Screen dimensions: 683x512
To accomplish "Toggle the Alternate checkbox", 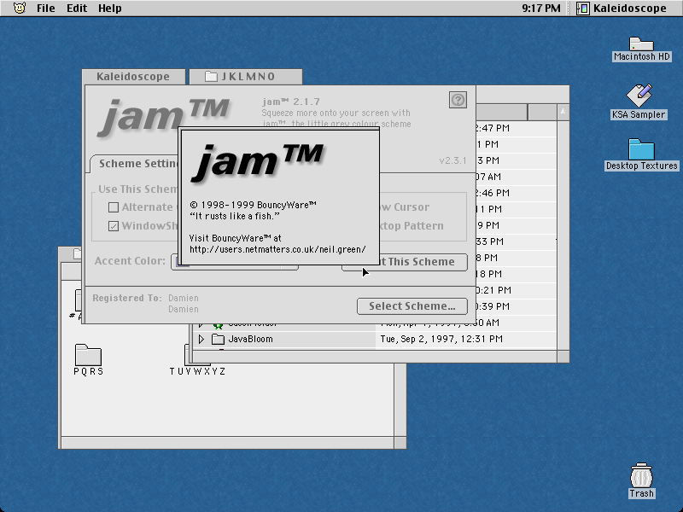I will coord(114,207).
